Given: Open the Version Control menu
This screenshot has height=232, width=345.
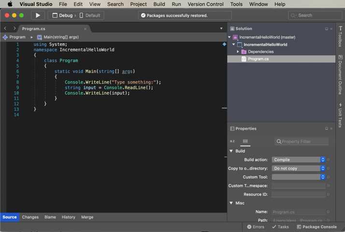Looking at the screenshot, I should click(205, 4).
